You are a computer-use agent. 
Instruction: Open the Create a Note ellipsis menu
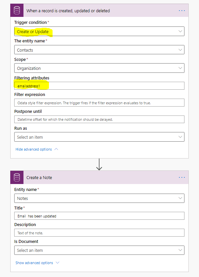(x=182, y=177)
